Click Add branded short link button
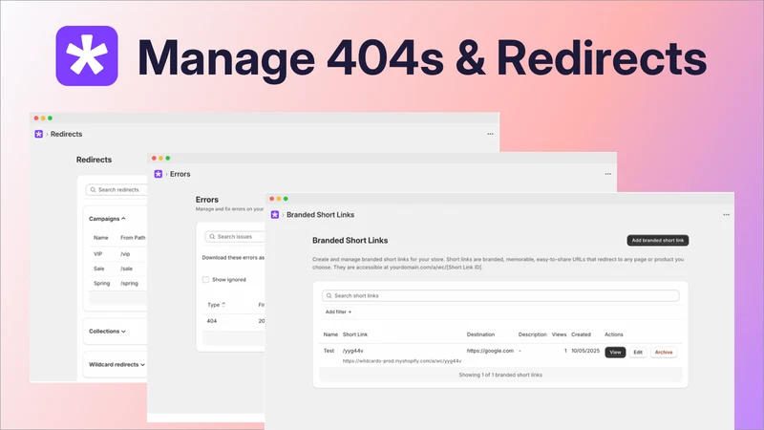The image size is (764, 430). [x=657, y=241]
